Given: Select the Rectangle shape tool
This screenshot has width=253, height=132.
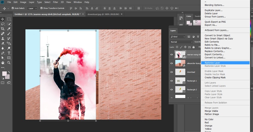Looking at the screenshot, I should pyautogui.click(x=9, y=58).
